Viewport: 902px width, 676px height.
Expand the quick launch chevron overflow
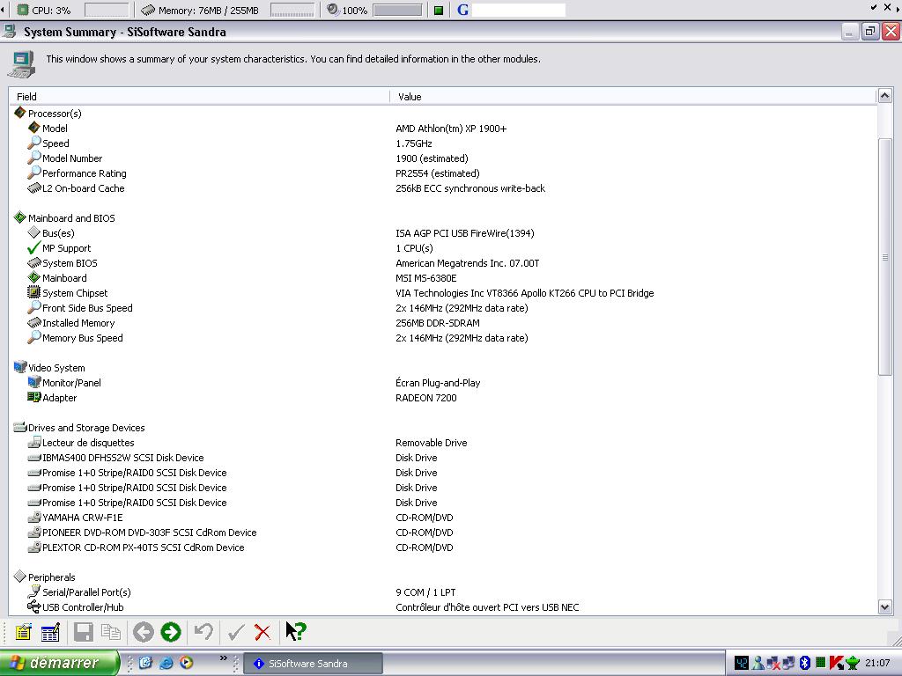tap(223, 658)
